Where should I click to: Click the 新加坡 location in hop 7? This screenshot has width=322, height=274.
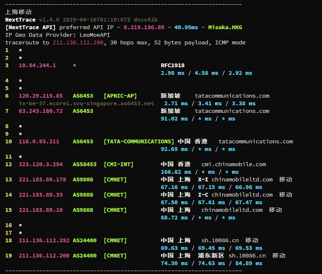171,111
